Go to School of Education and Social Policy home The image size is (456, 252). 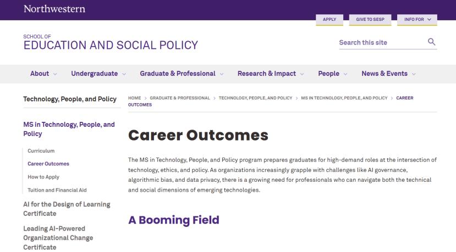[111, 44]
